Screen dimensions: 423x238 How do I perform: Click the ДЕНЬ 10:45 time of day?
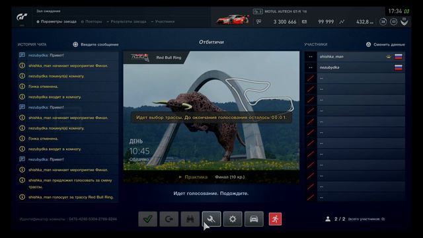[x=139, y=147]
